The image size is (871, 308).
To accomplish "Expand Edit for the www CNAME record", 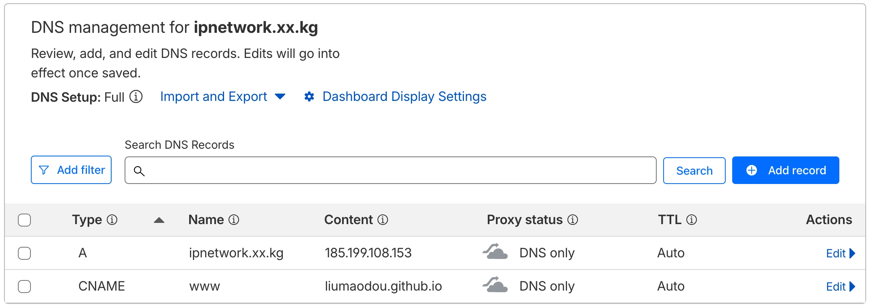I will (x=840, y=287).
